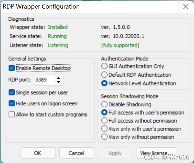
Task: Click the Running service state text
Action: (57, 36)
